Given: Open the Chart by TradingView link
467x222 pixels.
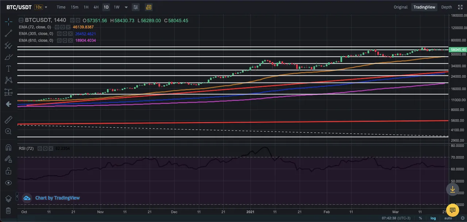Looking at the screenshot, I should pos(57,198).
